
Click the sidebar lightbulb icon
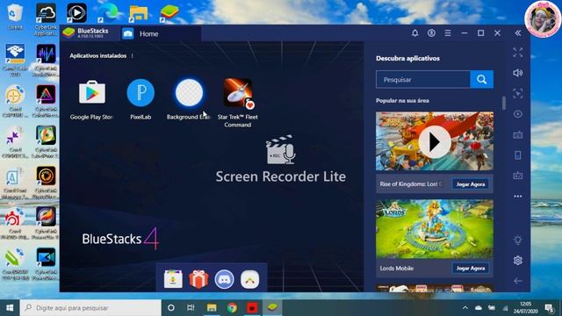(x=517, y=240)
